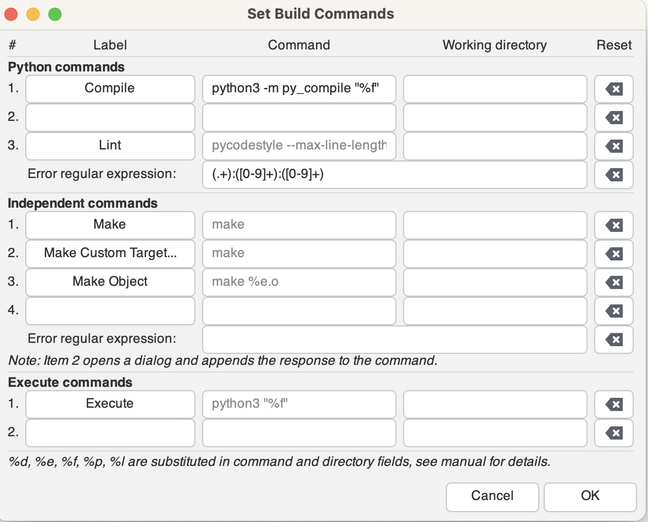Reset the Python Compile command row
This screenshot has width=648, height=522.
tap(613, 89)
